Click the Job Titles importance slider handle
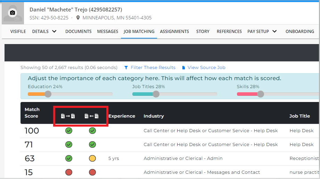Screen dimensions: 320x179 click(x=156, y=94)
